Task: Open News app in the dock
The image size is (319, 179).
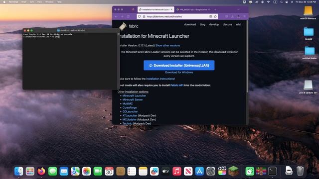Action: tap(188, 171)
